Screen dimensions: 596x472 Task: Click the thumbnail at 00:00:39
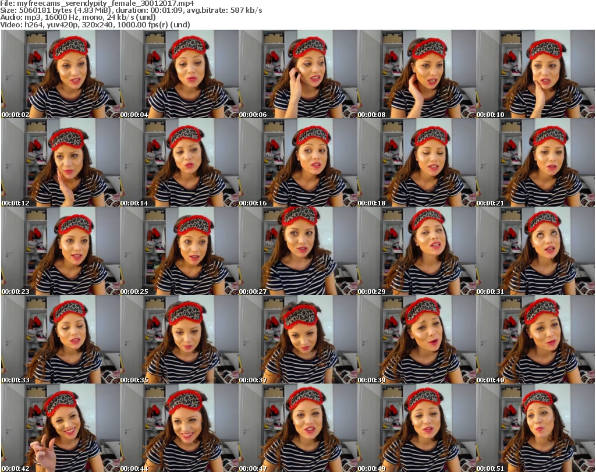tap(417, 340)
